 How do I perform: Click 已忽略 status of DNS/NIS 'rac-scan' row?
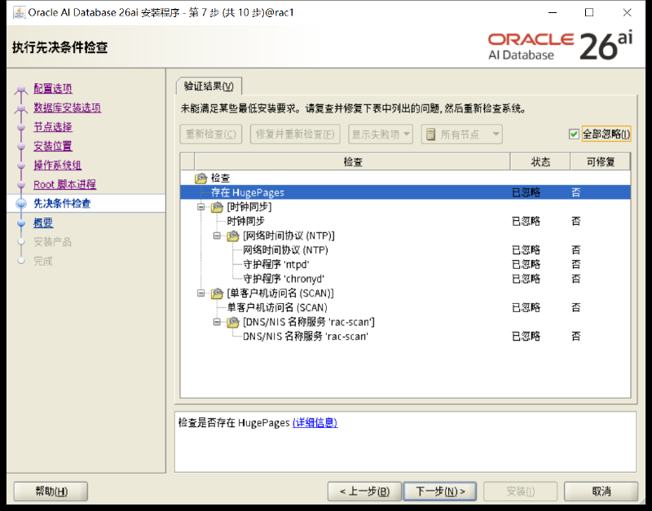pos(526,336)
